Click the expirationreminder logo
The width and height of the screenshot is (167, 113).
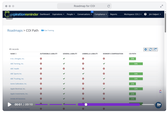click(x=21, y=14)
